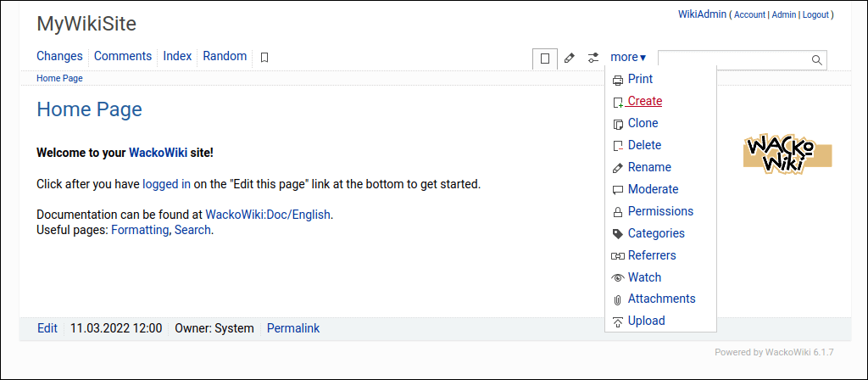Select Permissions in the dropdown menu

point(659,211)
